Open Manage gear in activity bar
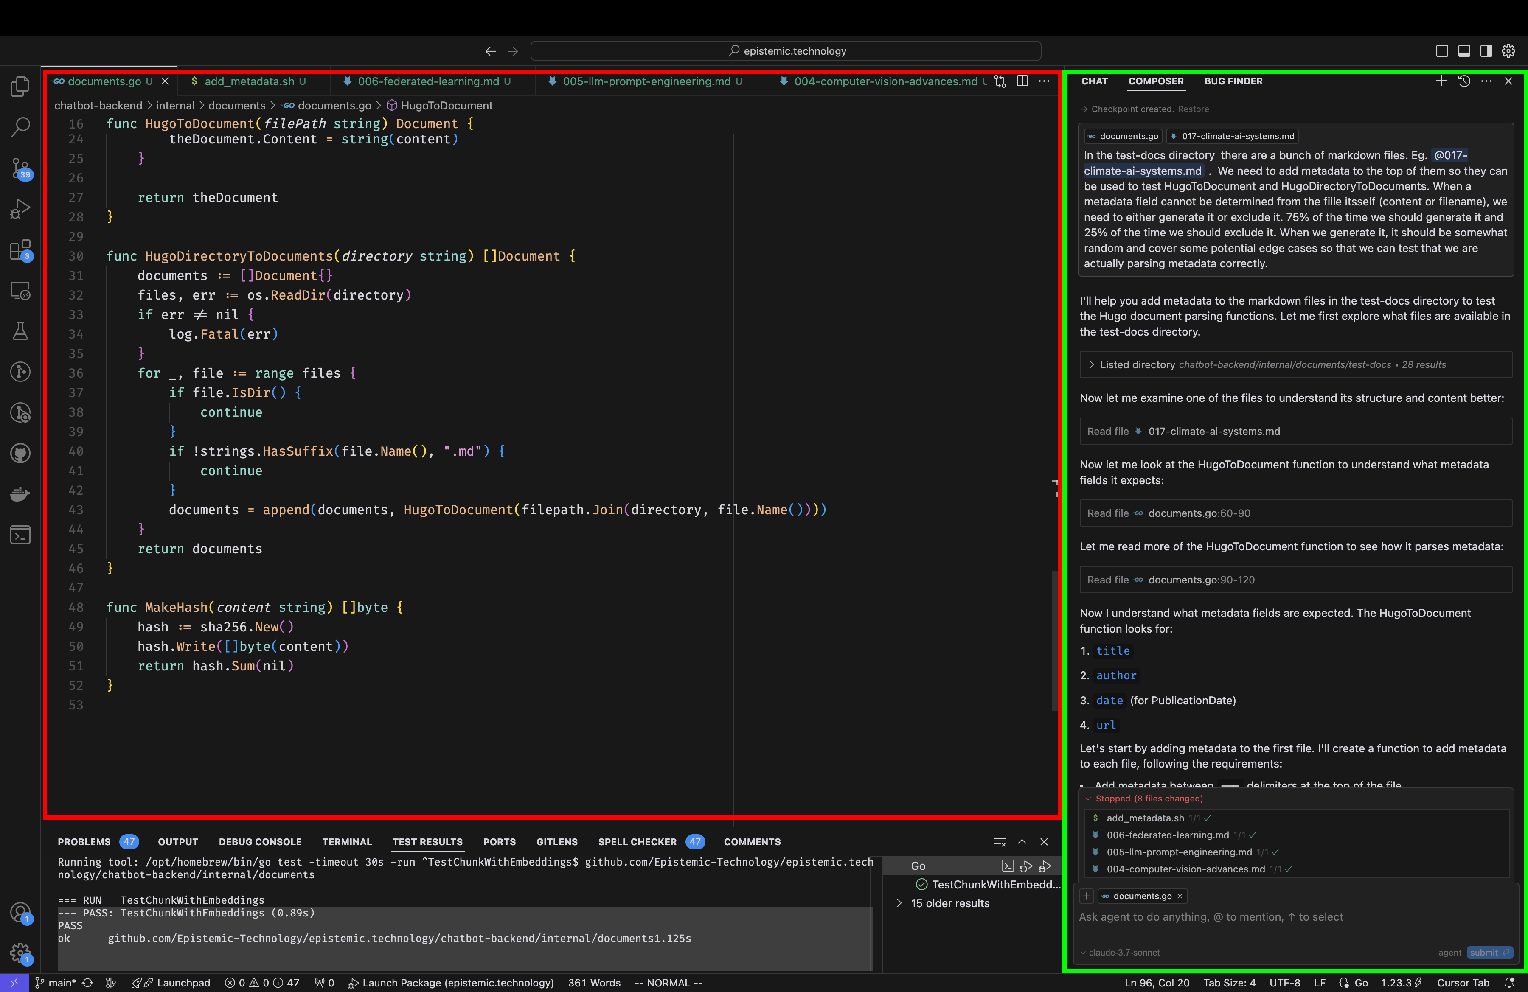The width and height of the screenshot is (1528, 992). click(x=20, y=953)
